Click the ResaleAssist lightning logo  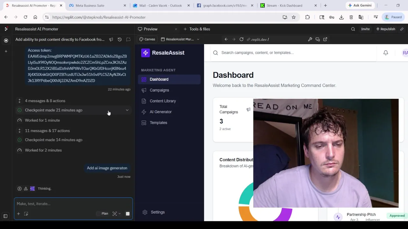145,53
